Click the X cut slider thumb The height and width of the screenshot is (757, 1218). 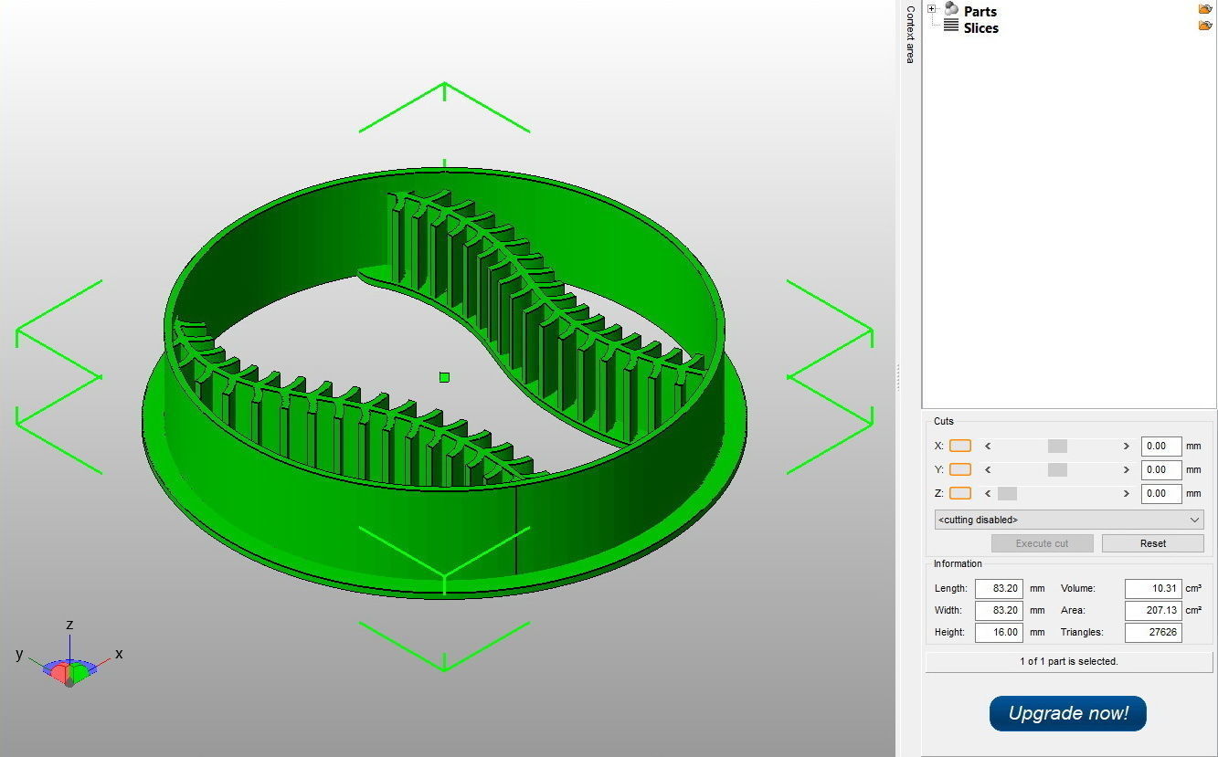click(1057, 446)
